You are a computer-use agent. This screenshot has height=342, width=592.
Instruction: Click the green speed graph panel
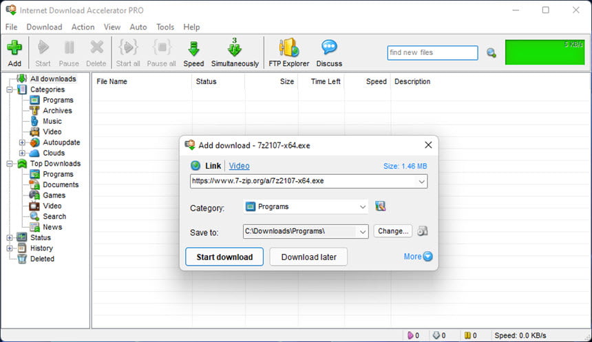[545, 52]
